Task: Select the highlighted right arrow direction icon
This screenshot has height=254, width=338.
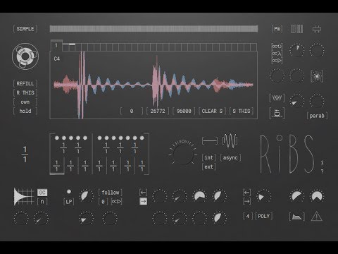Action: click(143, 201)
